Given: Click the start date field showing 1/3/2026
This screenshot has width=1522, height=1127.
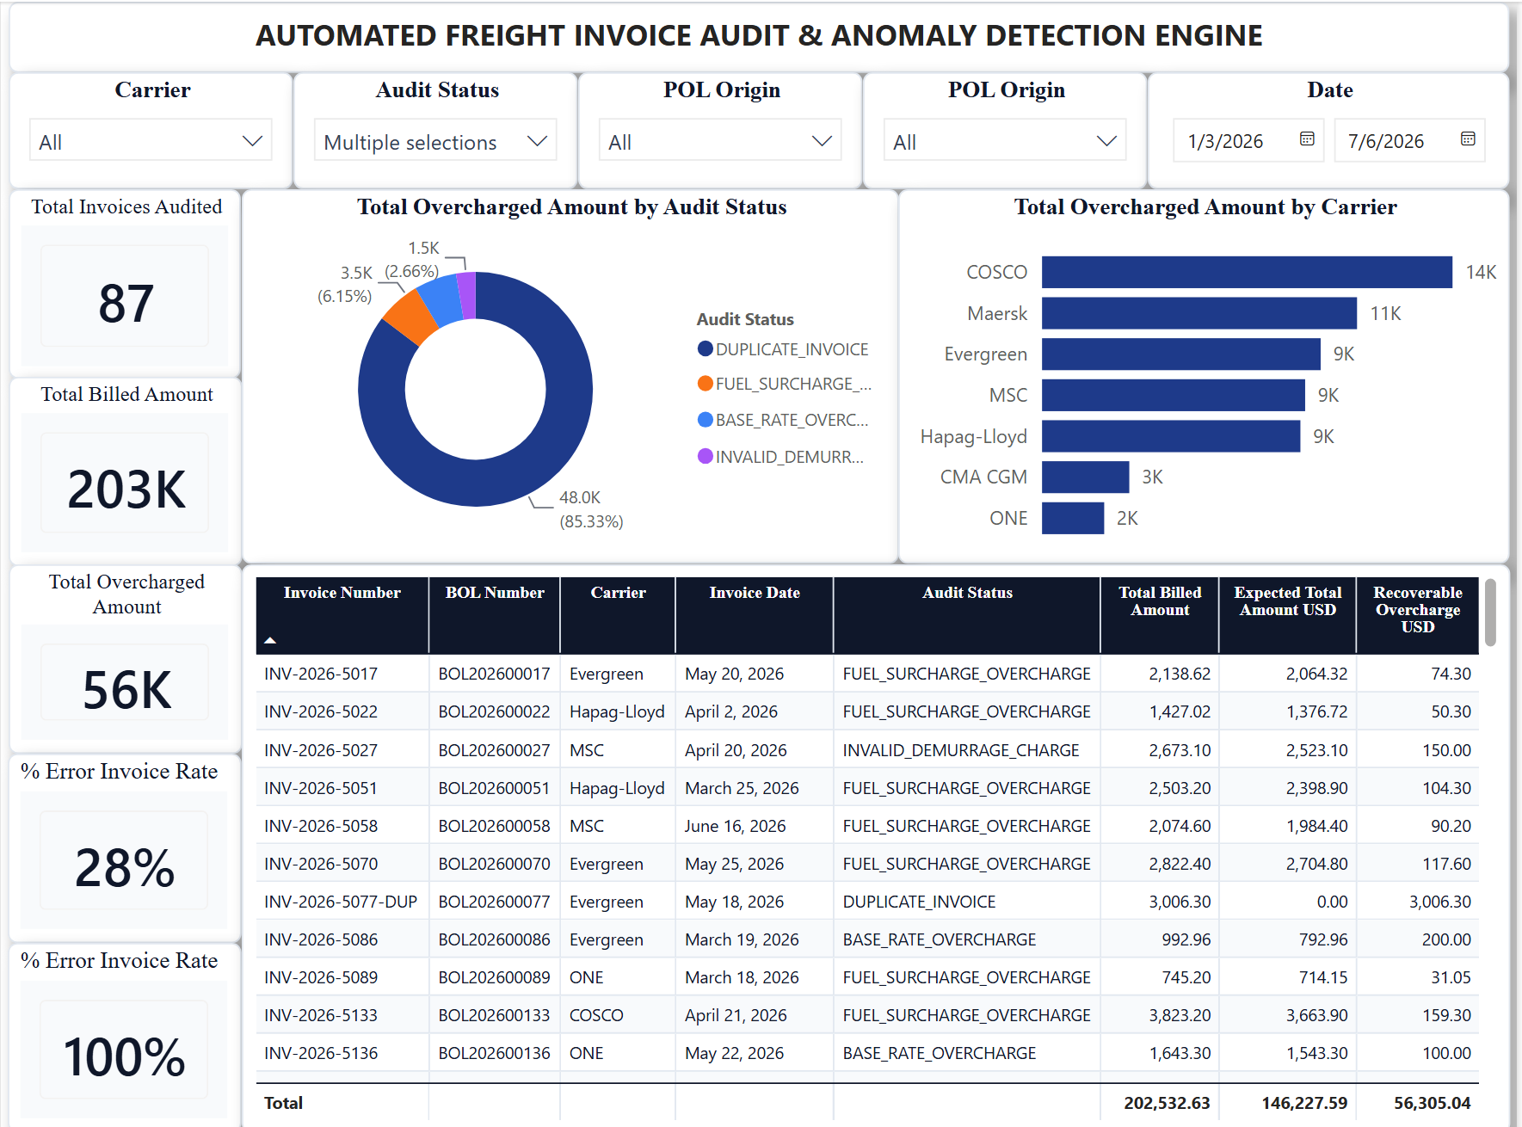Looking at the screenshot, I should (1250, 140).
